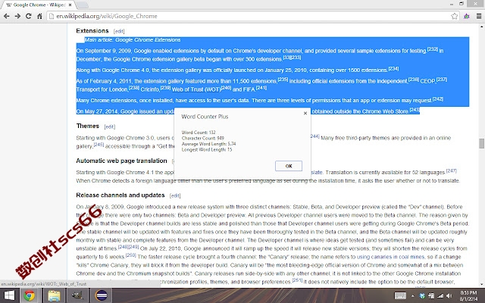Viewport: 485px width, 303px height.
Task: Open the Chrome hamburger menu
Action: [479, 16]
